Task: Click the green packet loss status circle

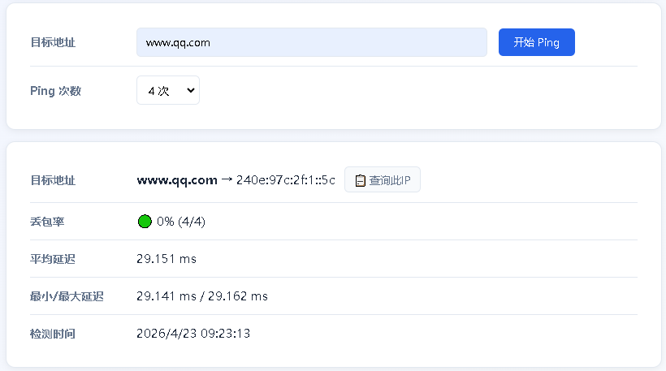Action: (x=145, y=222)
